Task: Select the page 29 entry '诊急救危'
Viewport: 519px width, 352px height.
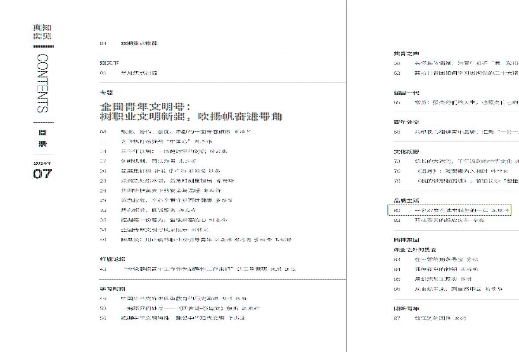Action: coord(167,200)
